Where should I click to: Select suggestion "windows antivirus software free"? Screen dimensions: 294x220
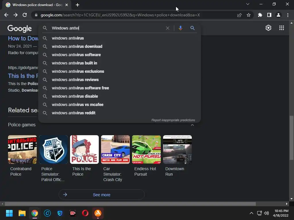[x=119, y=88]
